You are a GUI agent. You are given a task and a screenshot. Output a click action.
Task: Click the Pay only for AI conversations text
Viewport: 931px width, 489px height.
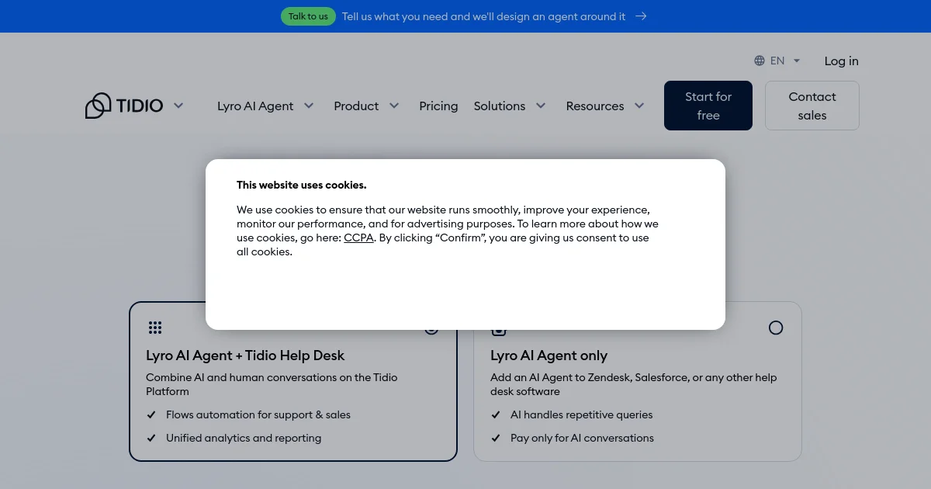(582, 438)
